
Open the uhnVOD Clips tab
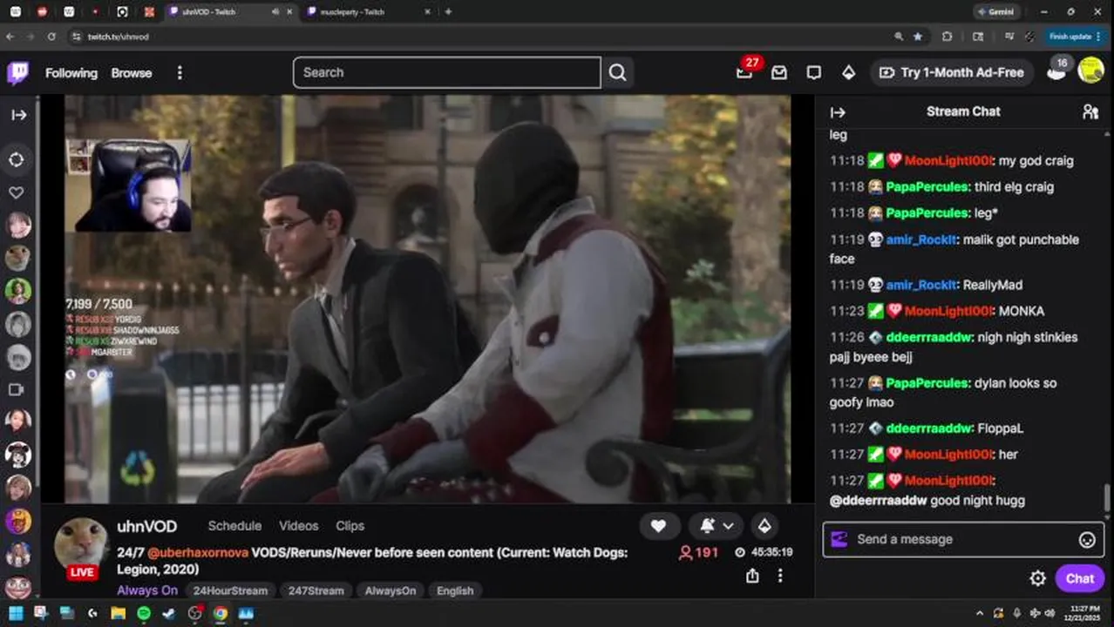pyautogui.click(x=350, y=526)
